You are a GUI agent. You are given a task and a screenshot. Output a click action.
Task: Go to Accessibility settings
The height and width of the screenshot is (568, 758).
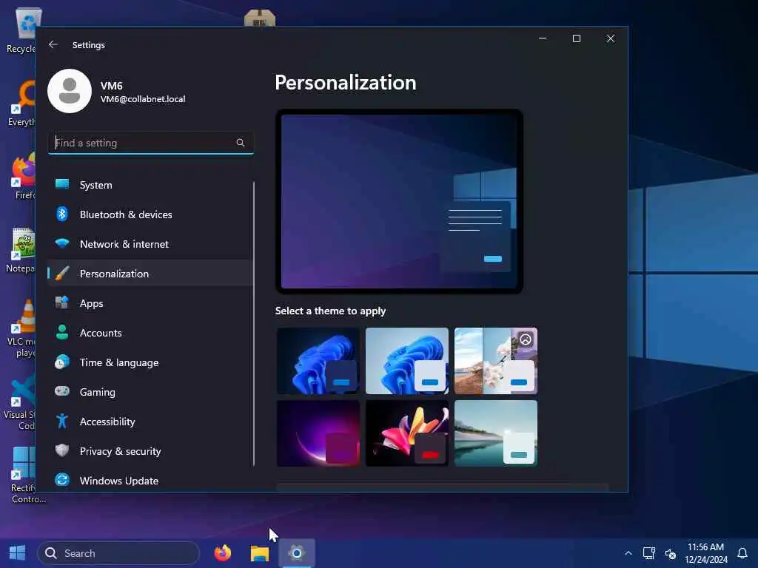(x=150, y=421)
